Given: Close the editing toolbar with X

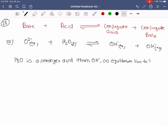Looking at the screenshot, I should [158, 7].
